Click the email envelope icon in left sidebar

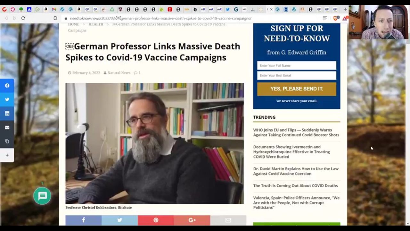tap(7, 127)
